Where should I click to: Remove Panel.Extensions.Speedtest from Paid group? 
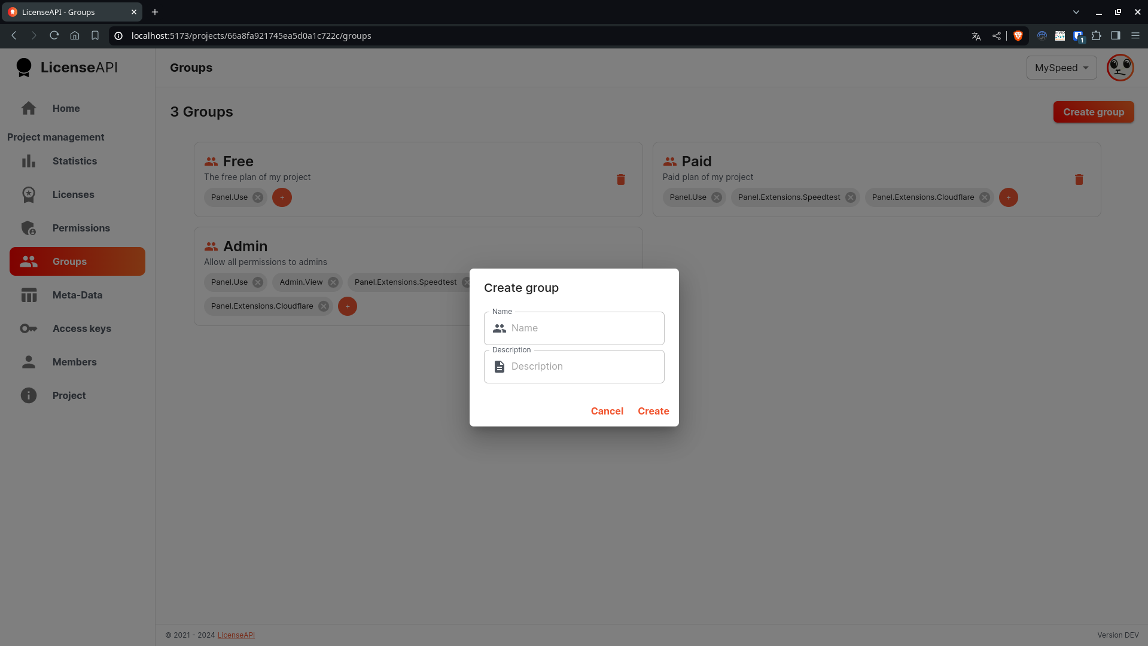click(851, 197)
